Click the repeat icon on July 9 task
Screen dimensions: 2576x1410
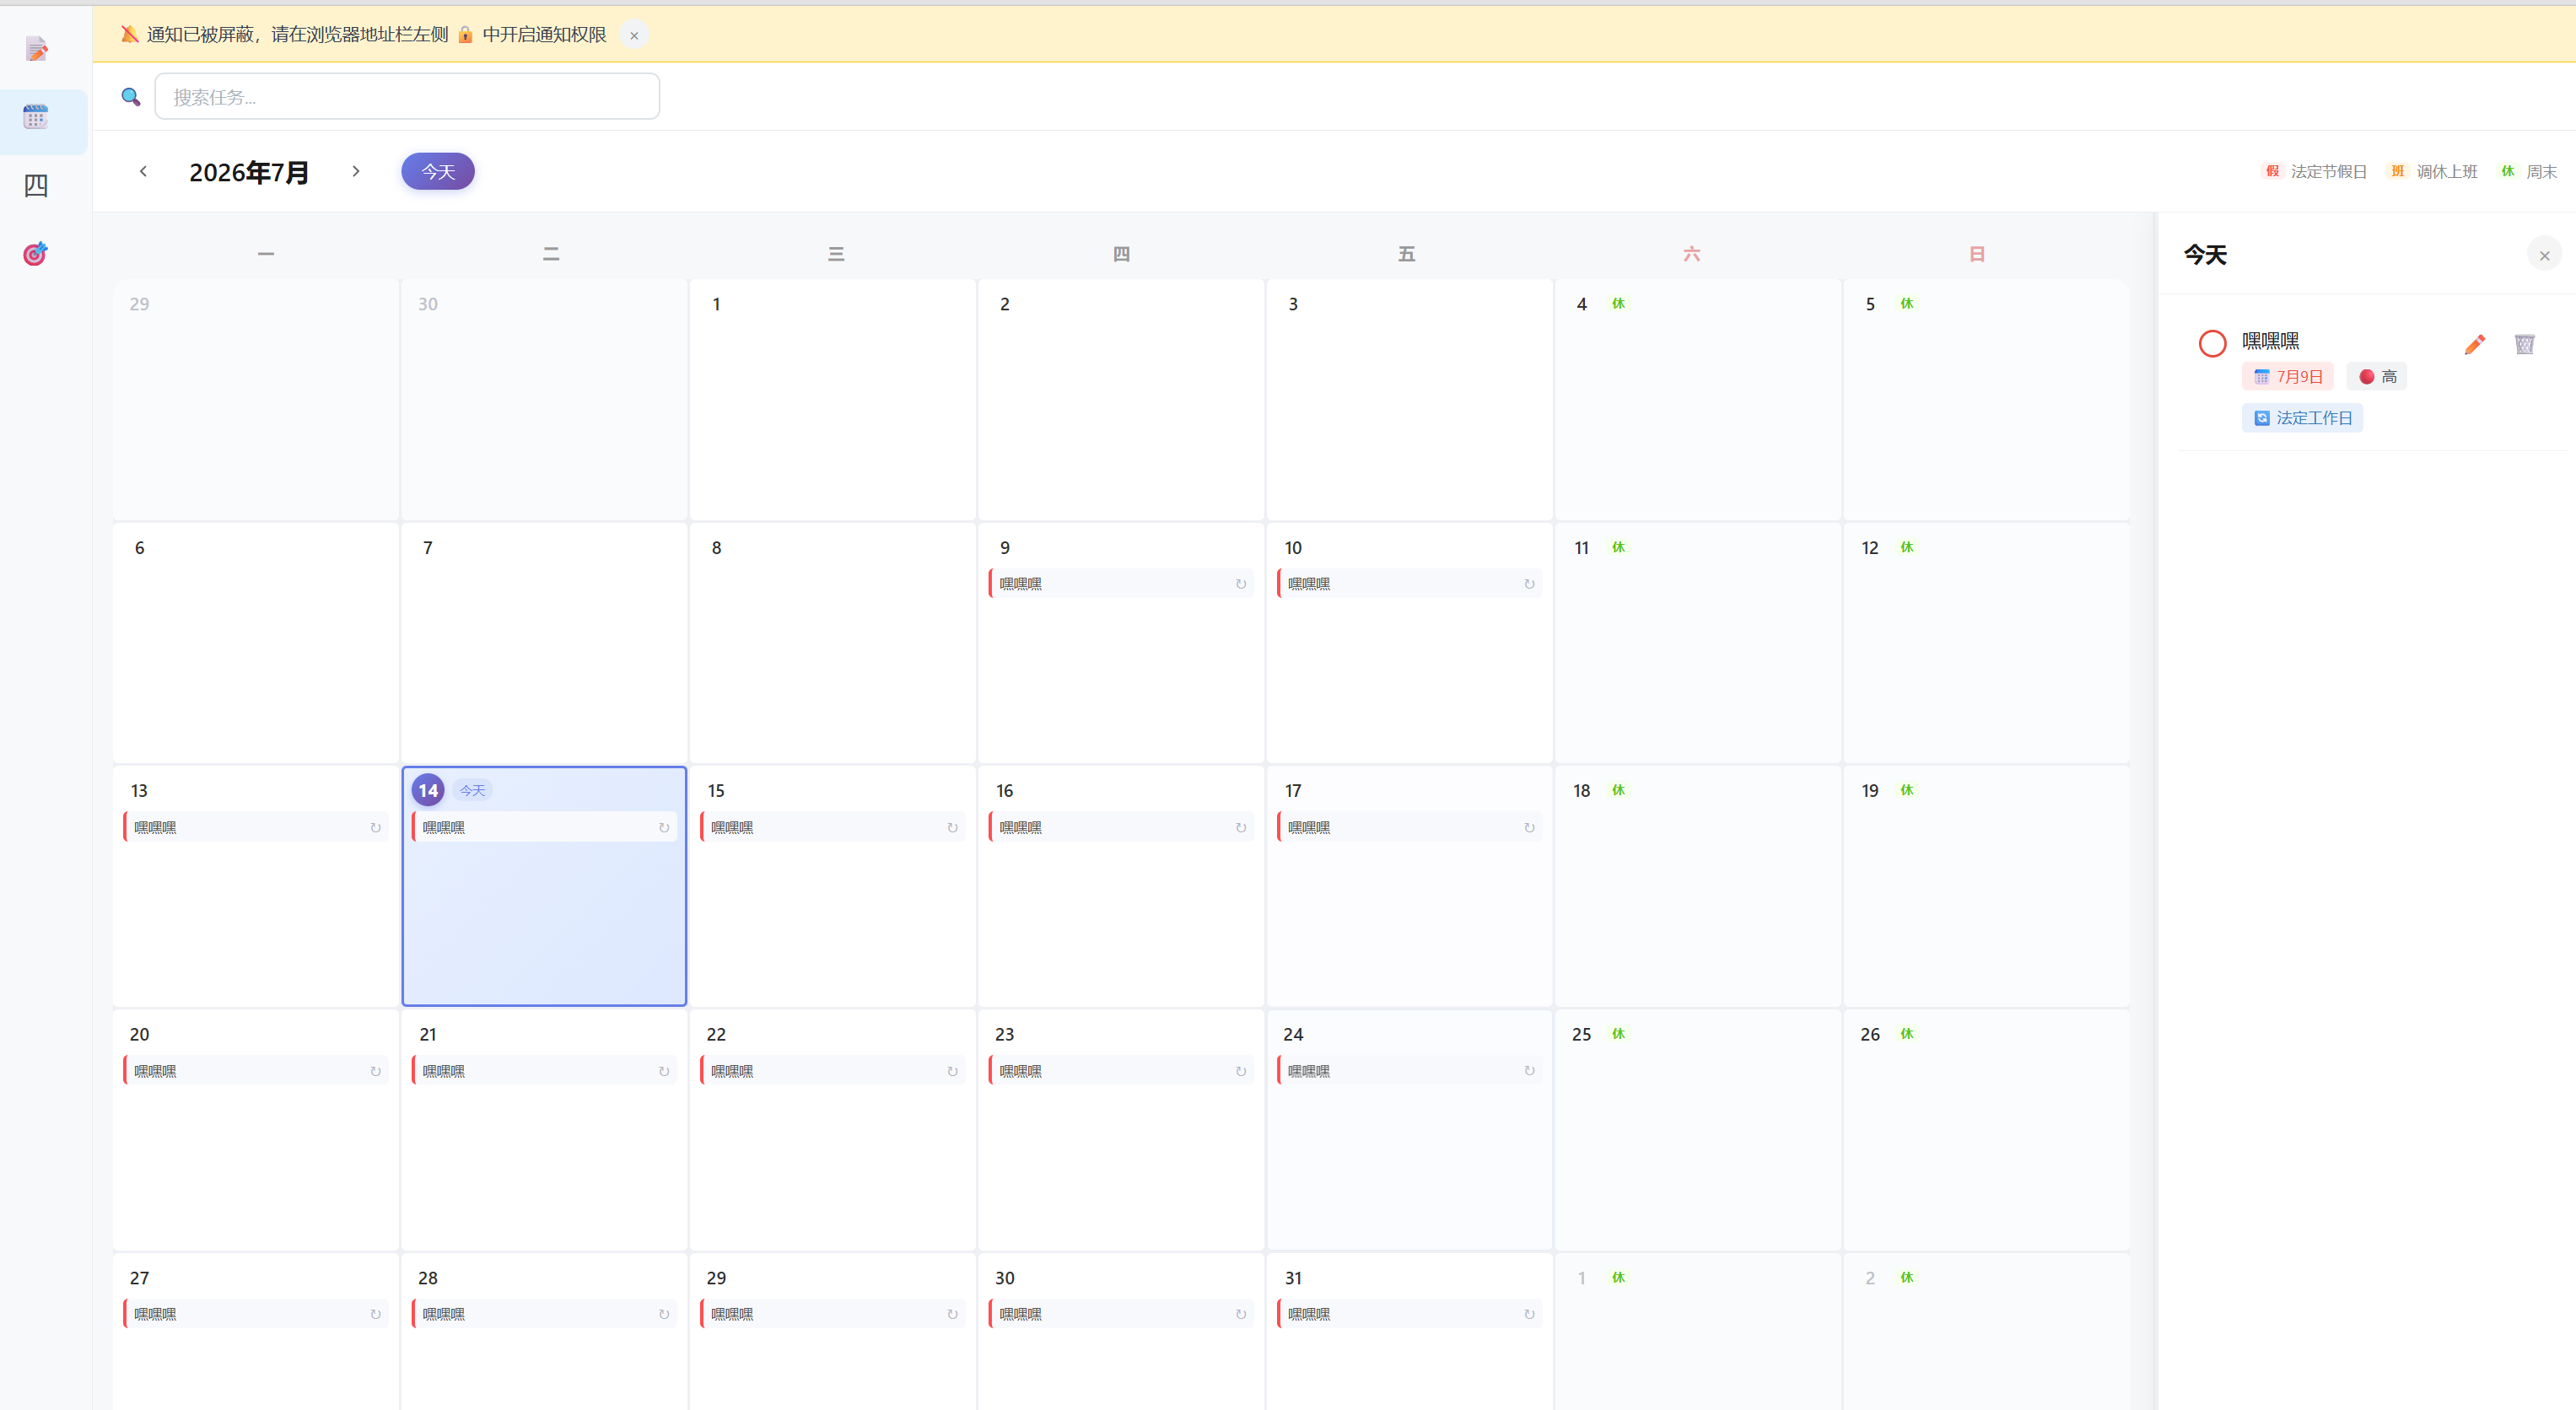tap(1240, 584)
